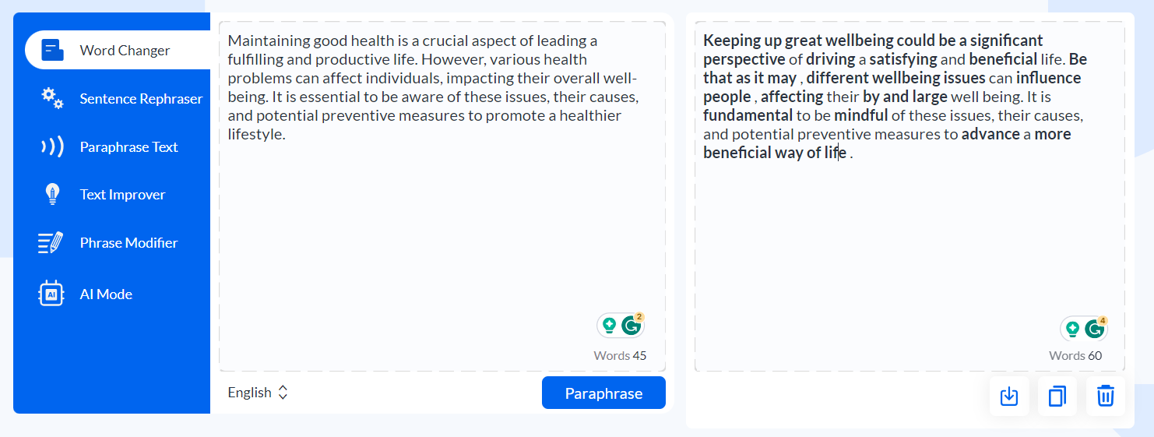The image size is (1154, 437).
Task: Open Grammarly badge in the output box
Action: [1095, 330]
